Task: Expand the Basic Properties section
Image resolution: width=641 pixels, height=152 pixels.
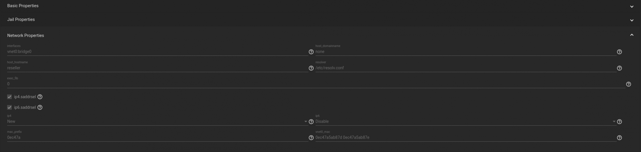Action: pos(320,6)
